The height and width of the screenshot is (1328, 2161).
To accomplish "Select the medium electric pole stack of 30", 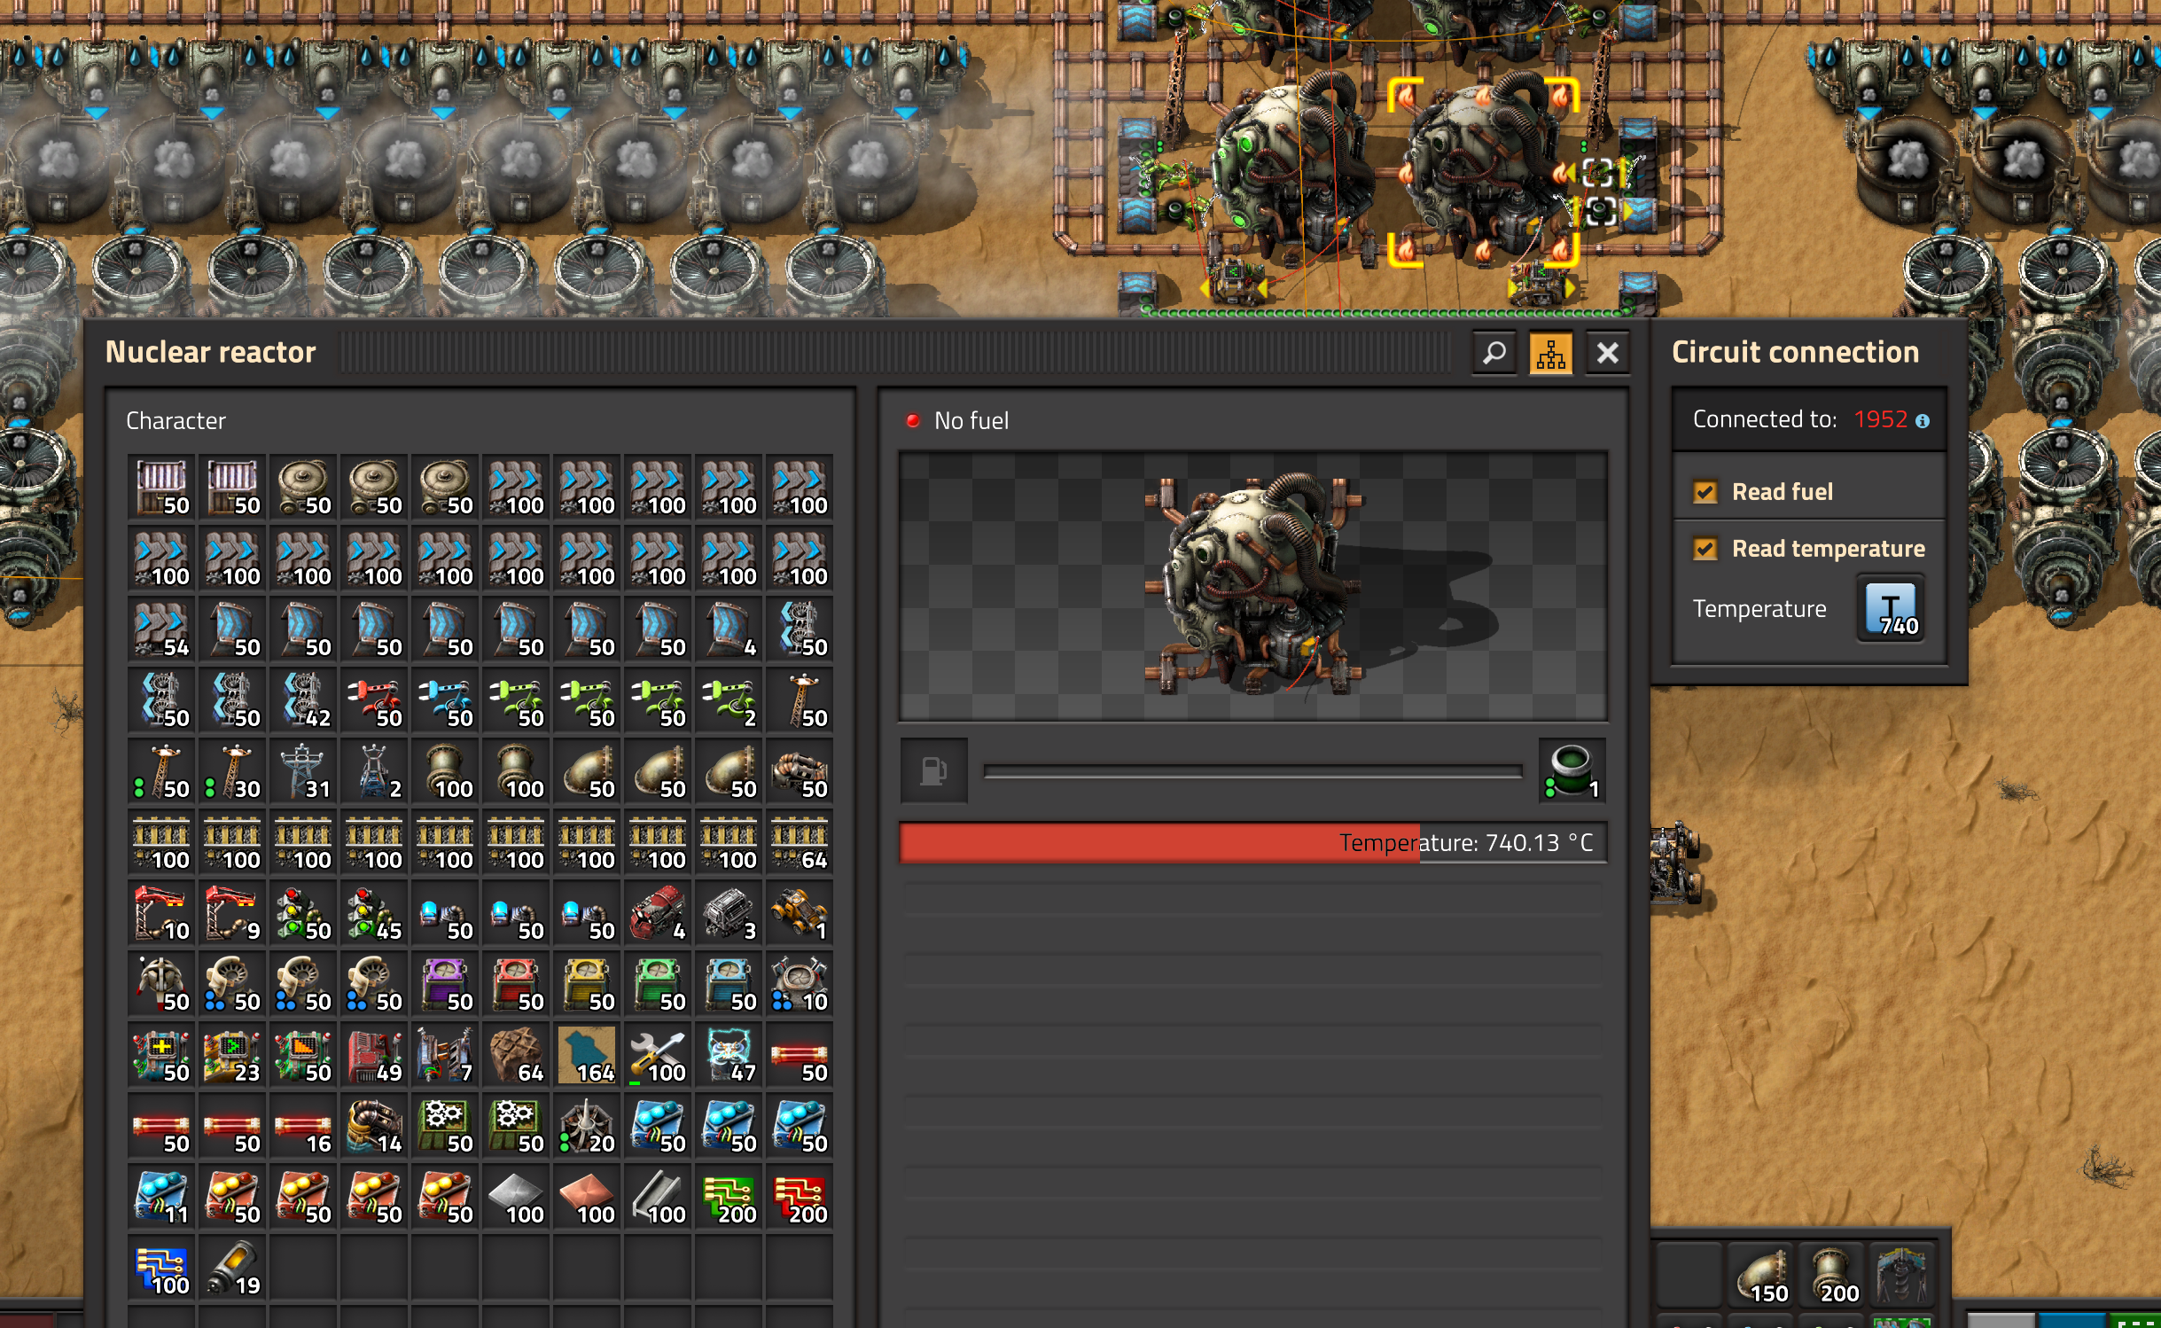I will click(232, 770).
